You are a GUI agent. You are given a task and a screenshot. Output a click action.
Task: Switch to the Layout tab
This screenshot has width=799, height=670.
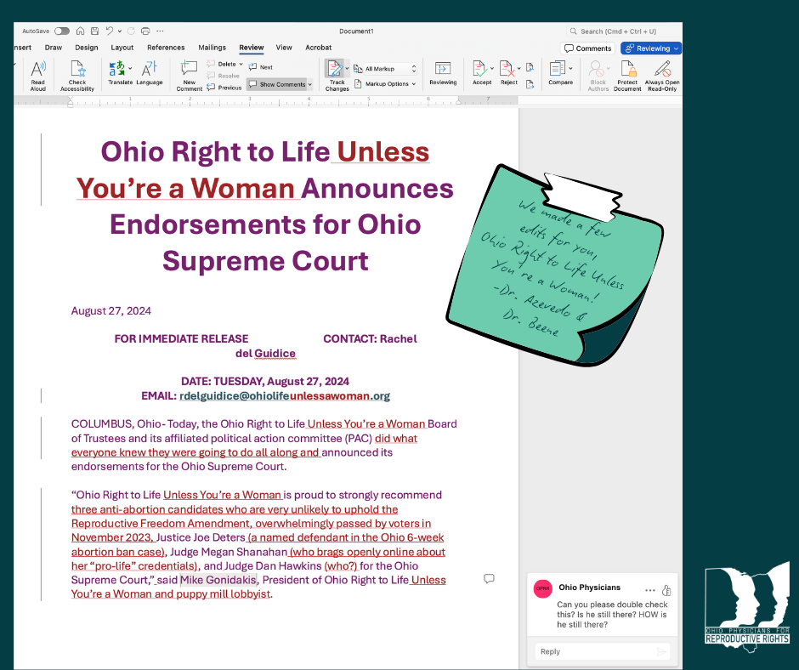122,48
